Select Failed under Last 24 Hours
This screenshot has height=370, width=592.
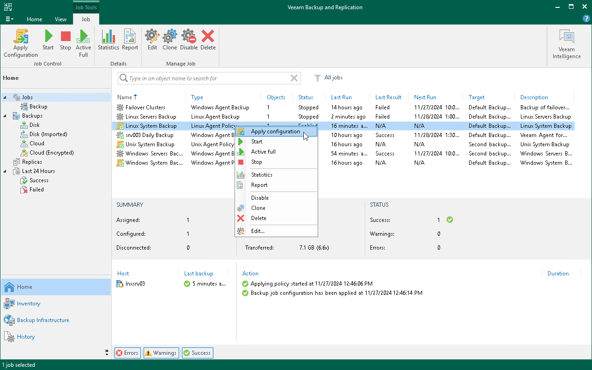(36, 190)
